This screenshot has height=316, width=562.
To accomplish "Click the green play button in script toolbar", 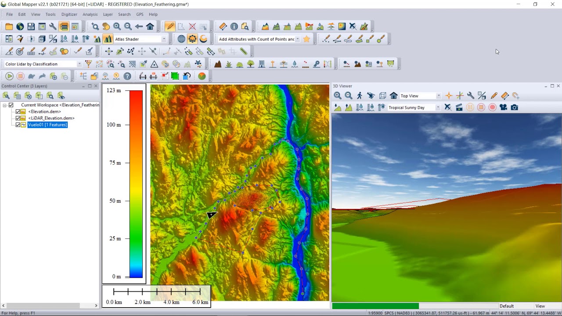I will tap(9, 76).
